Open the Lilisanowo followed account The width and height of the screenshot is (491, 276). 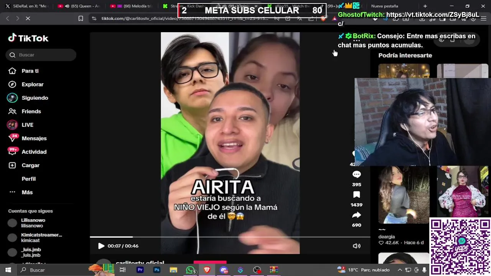33,223
